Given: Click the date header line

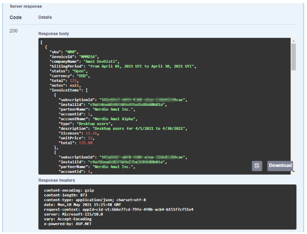Looking at the screenshot, I should coord(83,205).
